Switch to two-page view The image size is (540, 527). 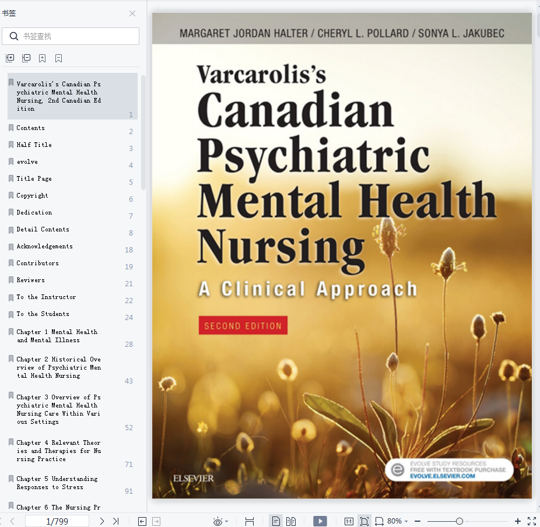[x=291, y=522]
